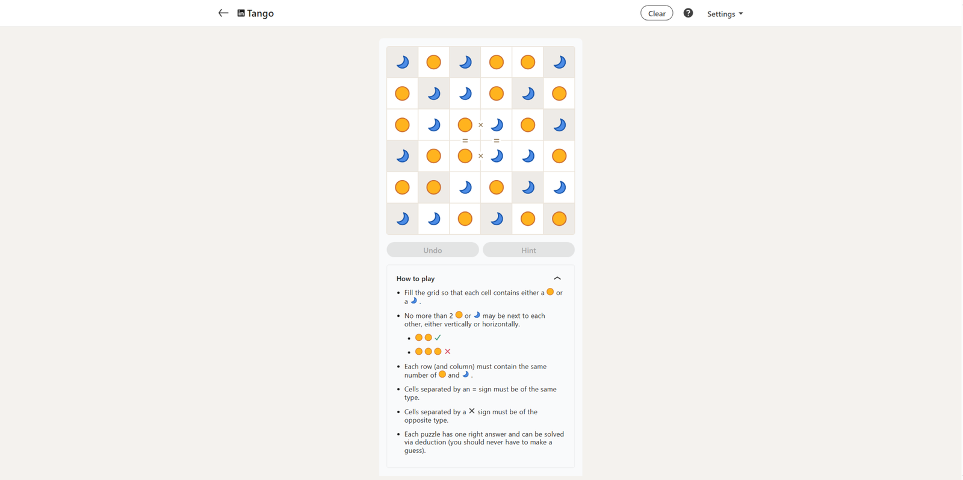Toggle the sun in fifth row, fourth column

(497, 187)
